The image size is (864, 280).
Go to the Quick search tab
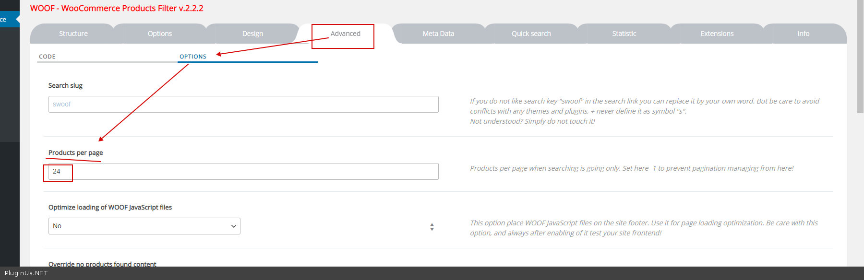[x=531, y=34]
